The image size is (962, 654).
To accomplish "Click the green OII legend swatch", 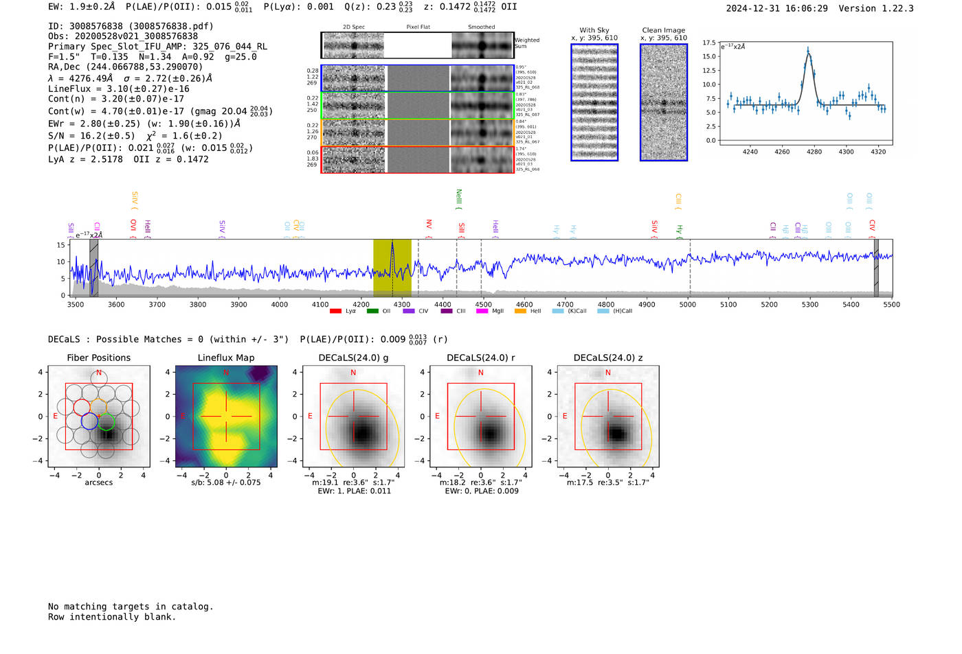I will 372,312.
